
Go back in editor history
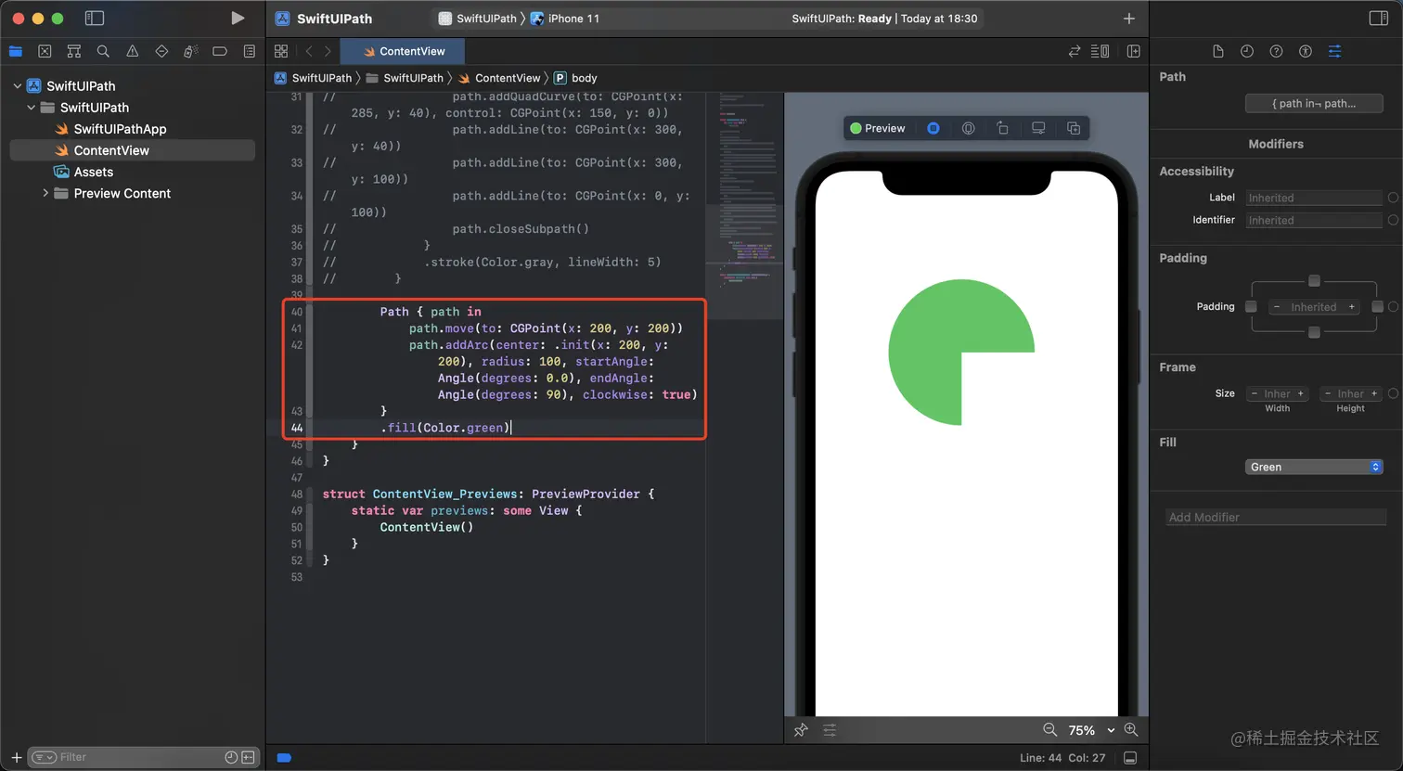(309, 51)
